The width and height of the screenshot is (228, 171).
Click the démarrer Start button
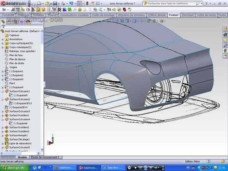[x=15, y=168]
